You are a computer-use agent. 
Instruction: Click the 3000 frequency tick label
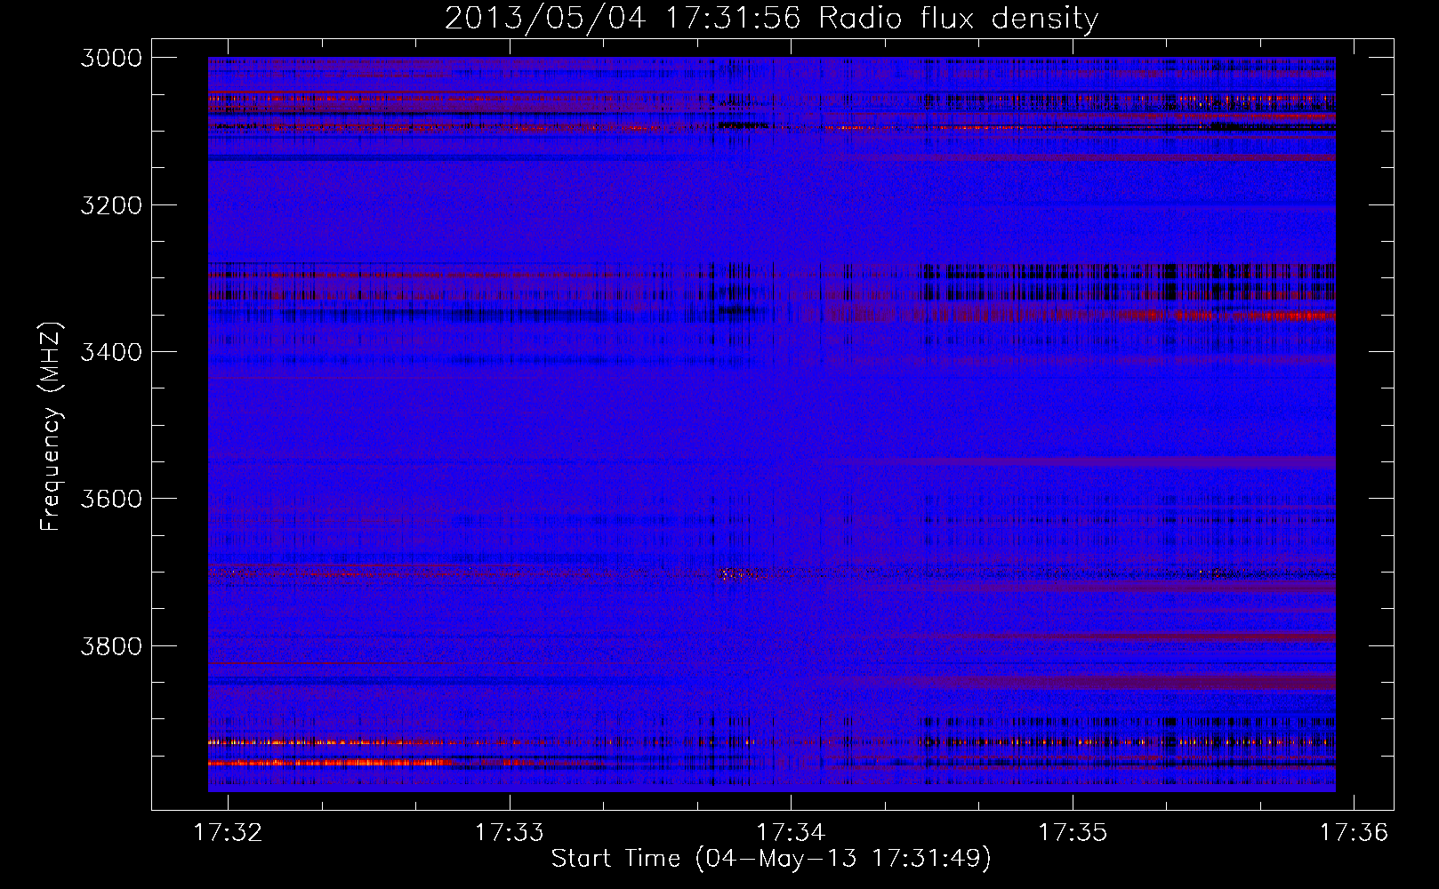[111, 58]
